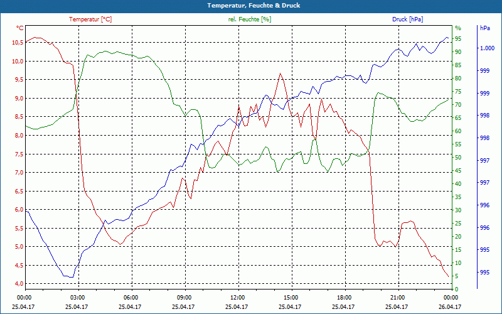Click the '95' humidity axis value
This screenshot has width=502, height=314.
click(458, 39)
